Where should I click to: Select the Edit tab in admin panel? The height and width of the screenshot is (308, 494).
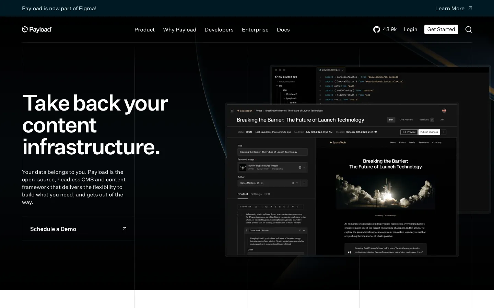391,119
